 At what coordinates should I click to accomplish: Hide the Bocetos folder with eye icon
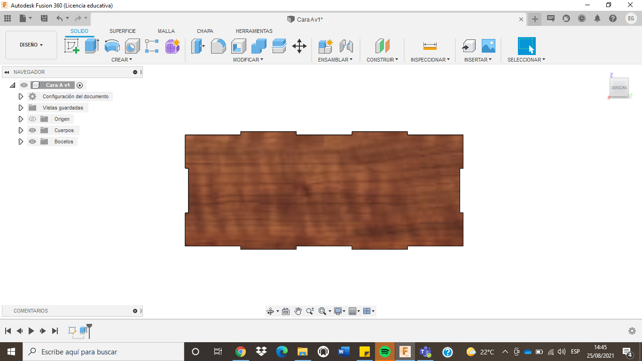pos(32,141)
